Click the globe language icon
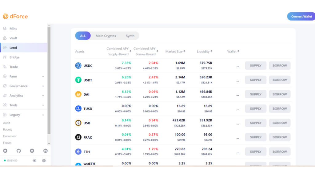This screenshot has width=315, height=177. point(44,161)
